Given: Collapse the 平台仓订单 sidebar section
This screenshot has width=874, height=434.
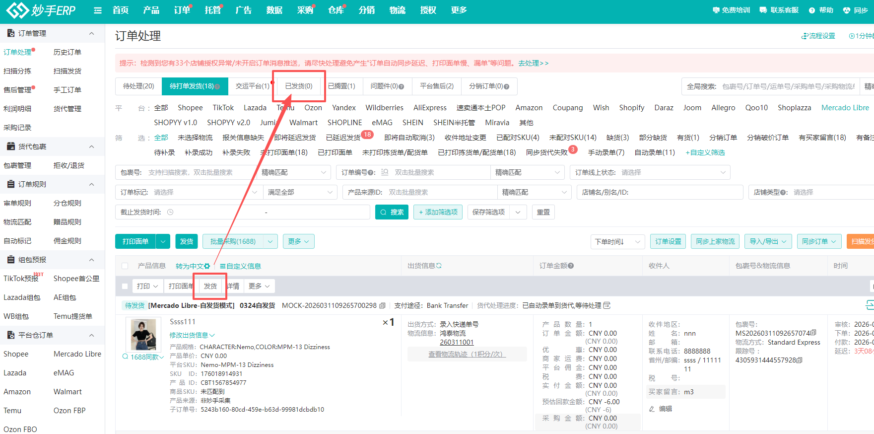Looking at the screenshot, I should tap(91, 335).
